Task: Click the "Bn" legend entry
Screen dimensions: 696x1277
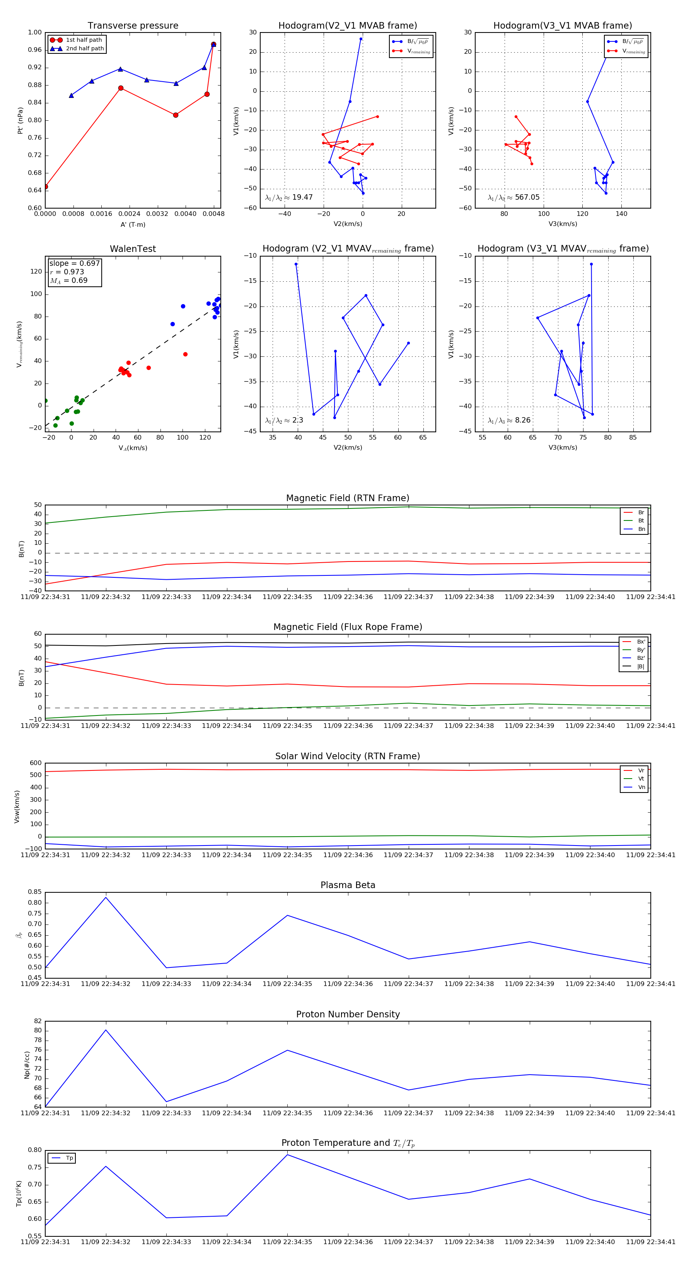Action: pyautogui.click(x=634, y=529)
